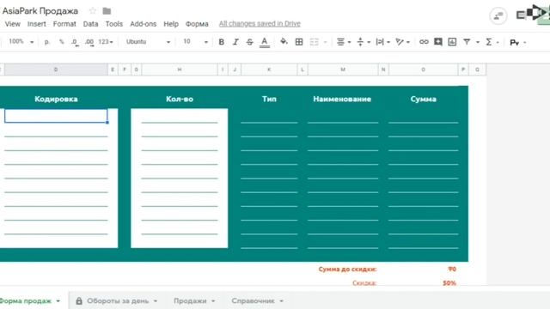The width and height of the screenshot is (550, 309).
Task: Click the move to folder icon
Action: point(107,11)
